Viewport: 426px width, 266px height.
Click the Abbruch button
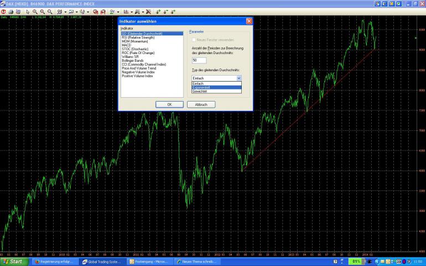tap(201, 104)
